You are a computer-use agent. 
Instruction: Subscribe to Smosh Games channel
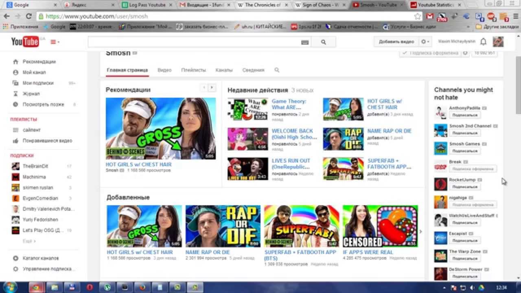pos(464,151)
